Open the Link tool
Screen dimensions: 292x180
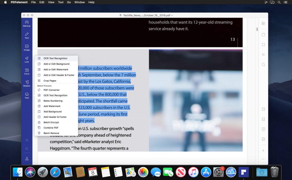[x=27, y=60]
